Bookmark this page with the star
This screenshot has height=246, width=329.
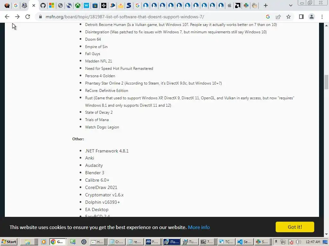(289, 17)
